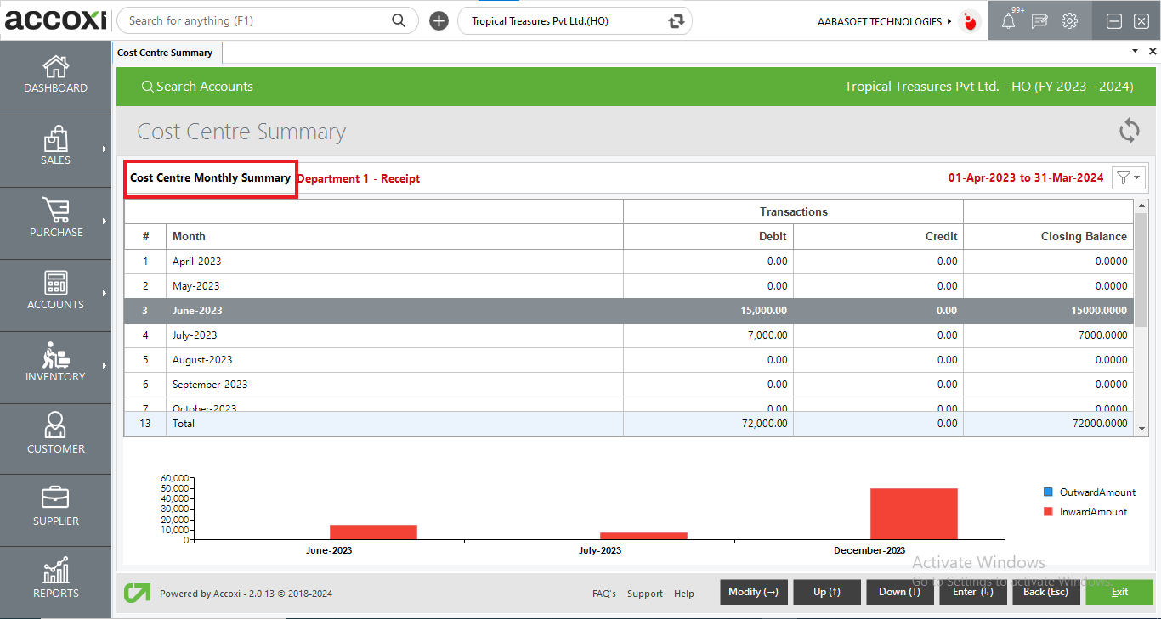Image resolution: width=1161 pixels, height=619 pixels.
Task: Open the tab list dropdown arrow
Action: pyautogui.click(x=1134, y=51)
